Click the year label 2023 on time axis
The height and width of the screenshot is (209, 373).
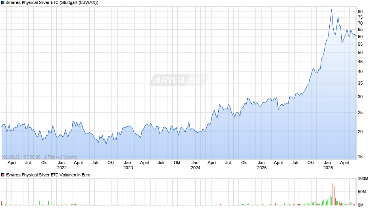click(128, 168)
